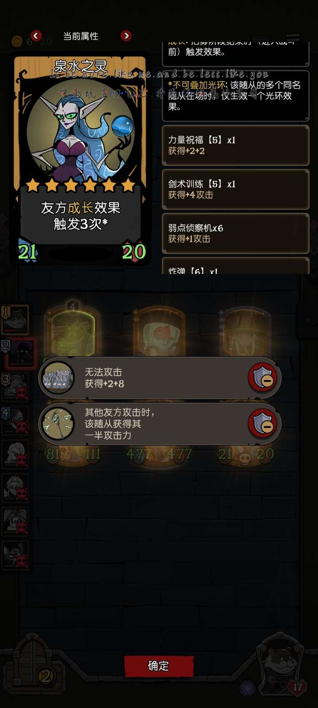Tap the lightning-sword icon beside 其他友方攻击时
This screenshot has width=318, height=708.
[x=58, y=423]
